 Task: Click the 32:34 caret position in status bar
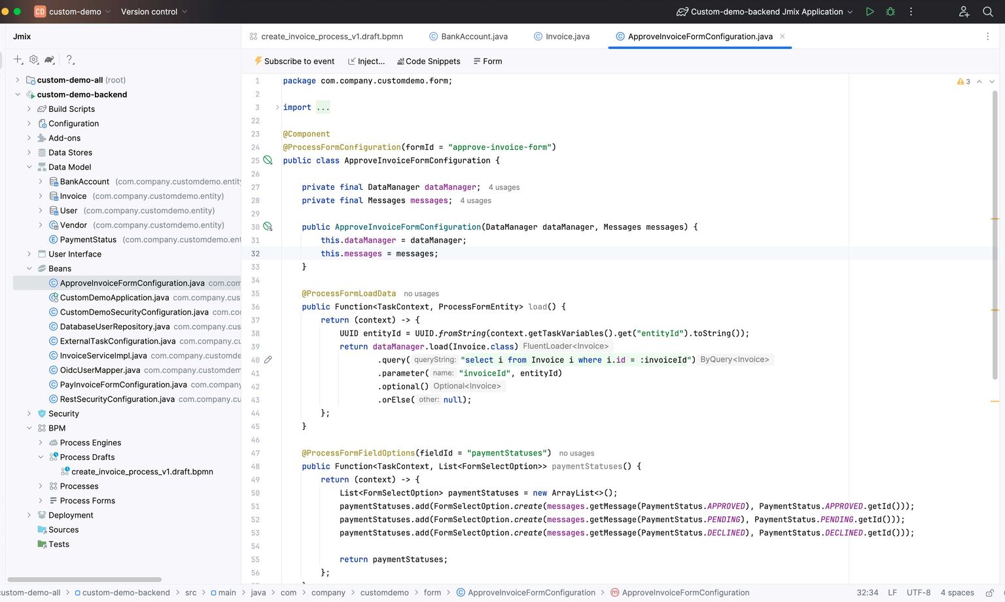[x=868, y=593]
